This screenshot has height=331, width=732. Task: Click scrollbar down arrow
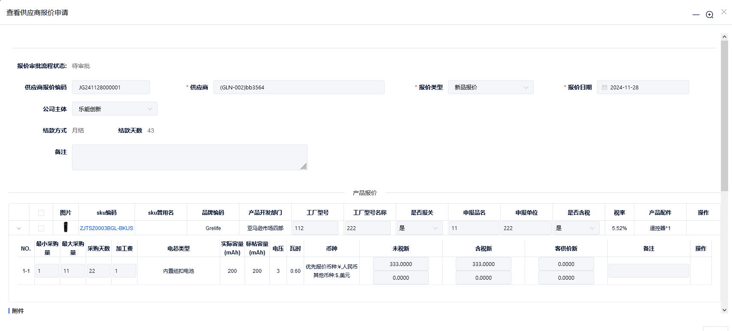point(724,310)
